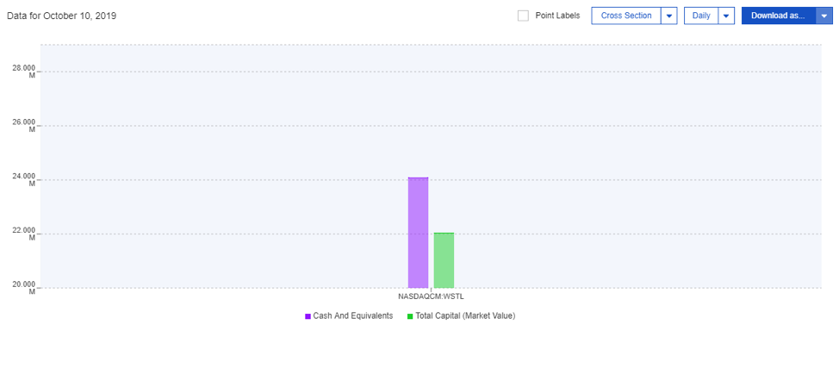
Task: Expand the Download as arrow menu
Action: pyautogui.click(x=824, y=16)
